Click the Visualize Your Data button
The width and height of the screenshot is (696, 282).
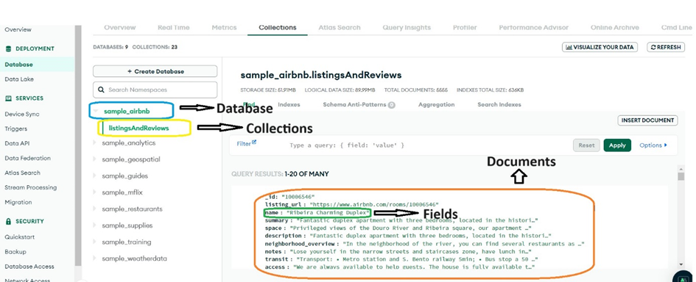600,47
